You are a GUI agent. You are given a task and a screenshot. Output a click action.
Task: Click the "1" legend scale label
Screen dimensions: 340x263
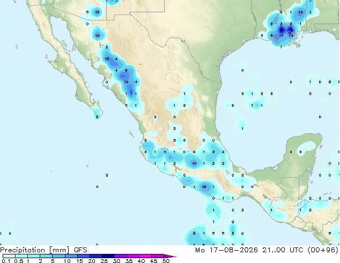[28, 261]
